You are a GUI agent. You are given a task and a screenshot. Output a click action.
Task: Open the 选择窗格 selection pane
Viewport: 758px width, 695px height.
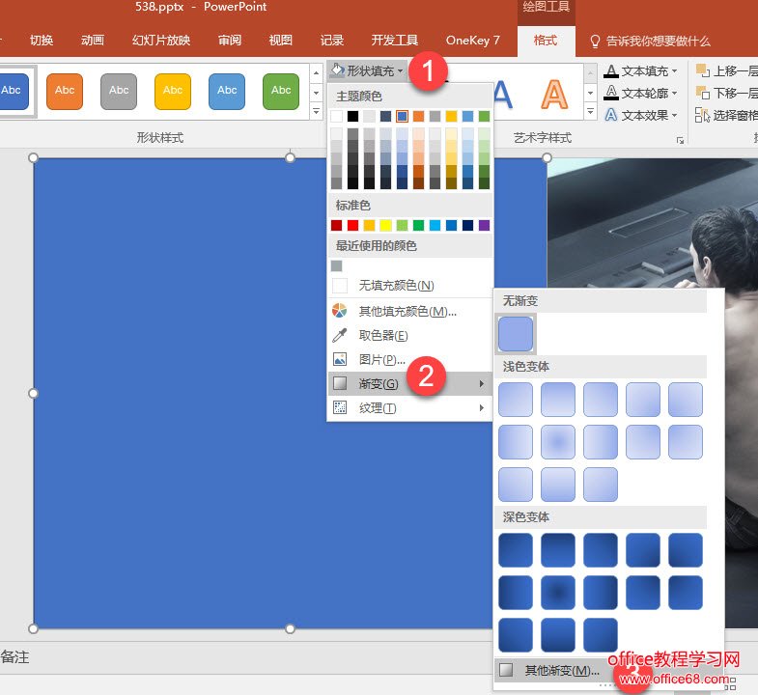pos(702,115)
